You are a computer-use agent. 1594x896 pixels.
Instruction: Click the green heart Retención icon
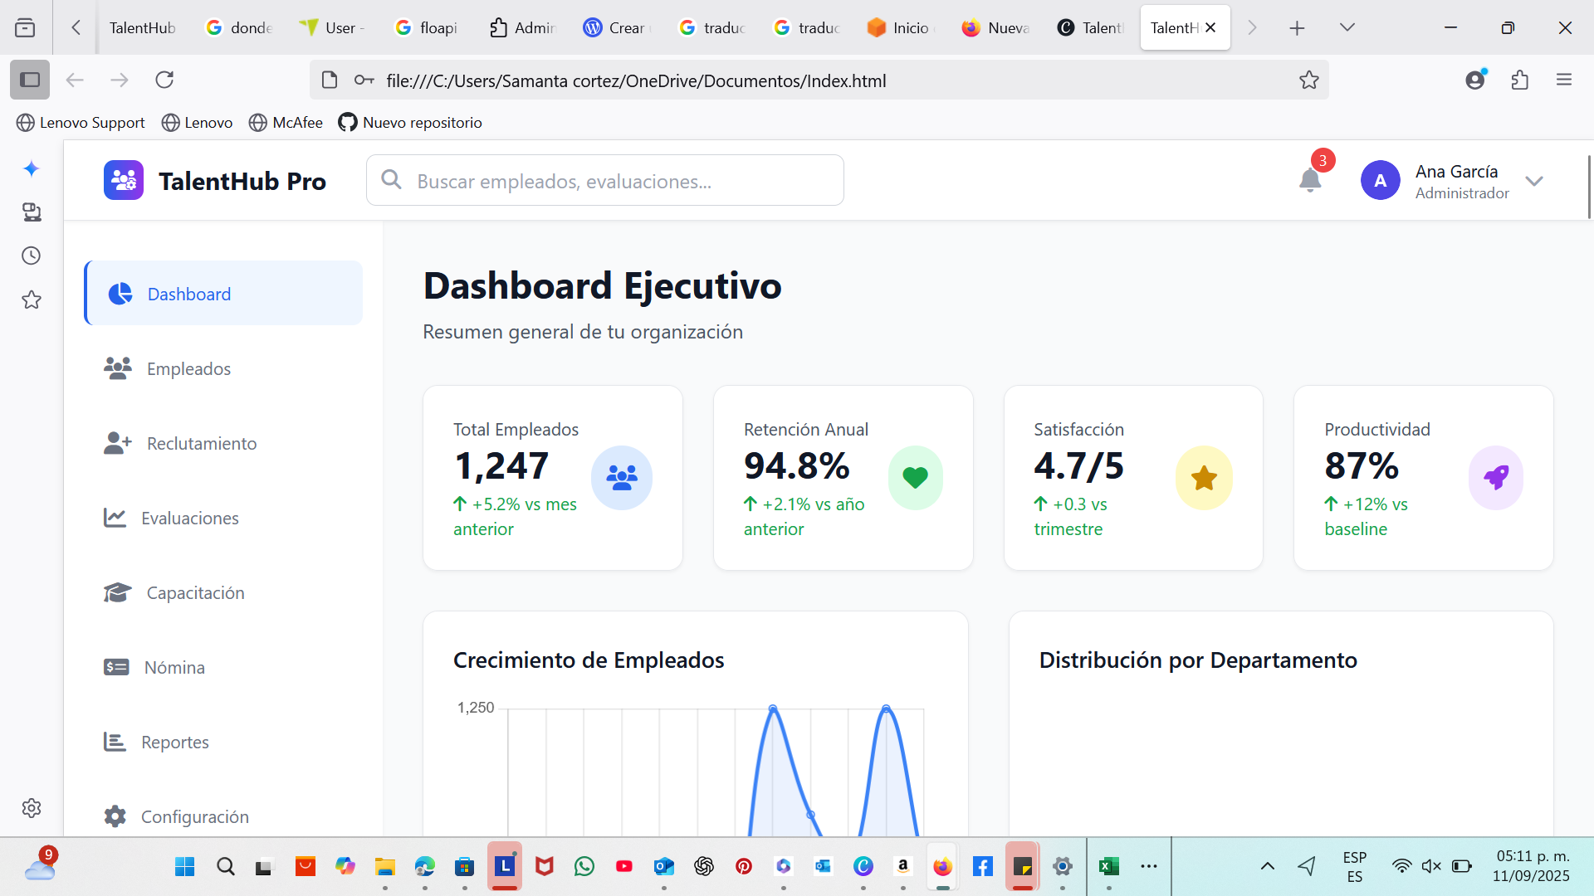click(x=915, y=477)
